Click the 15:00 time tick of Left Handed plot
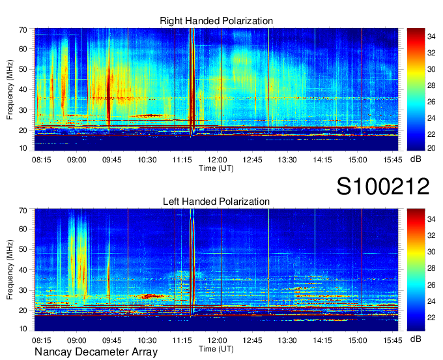Image resolution: width=443 pixels, height=360 pixels. tap(358, 340)
